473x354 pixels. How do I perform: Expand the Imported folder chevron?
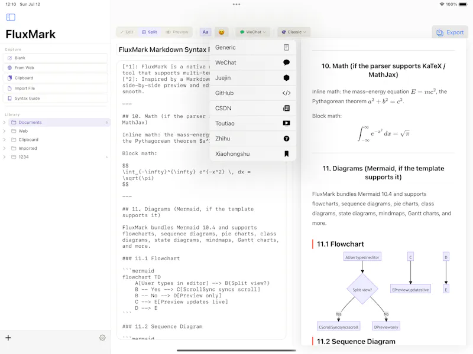pyautogui.click(x=4, y=149)
